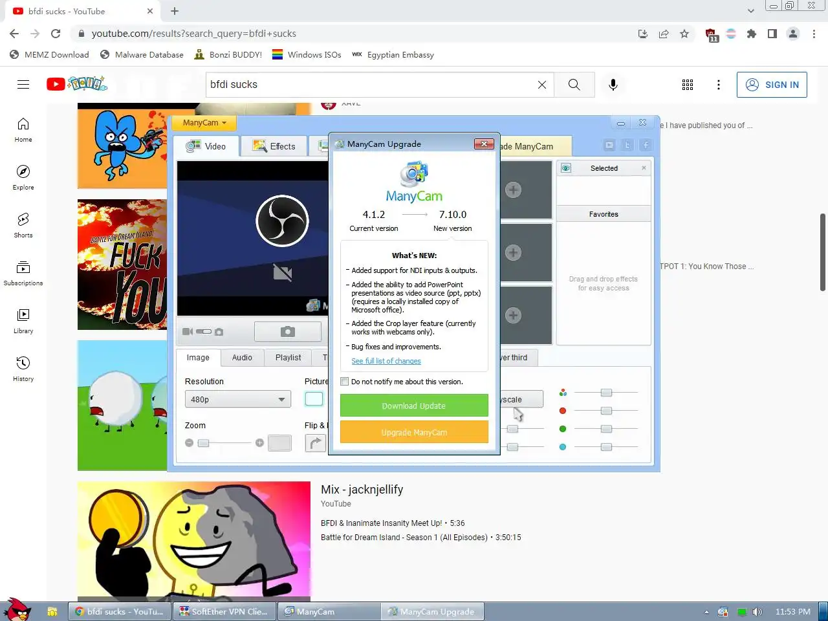
Task: Click the flip/rotate arrow button
Action: click(x=315, y=443)
